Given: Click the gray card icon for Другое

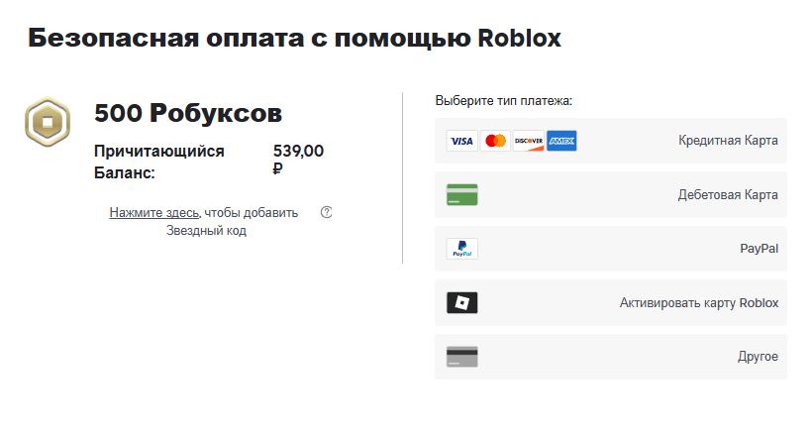Looking at the screenshot, I should 461,357.
